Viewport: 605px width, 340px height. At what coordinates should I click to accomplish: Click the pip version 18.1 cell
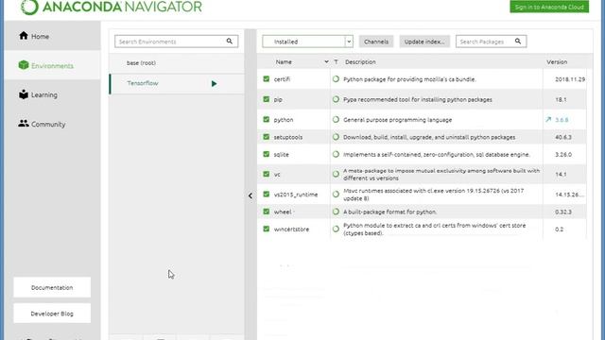(561, 100)
